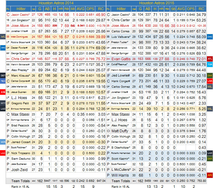Select Jed Lowrie name cell

pyautogui.click(x=120, y=75)
